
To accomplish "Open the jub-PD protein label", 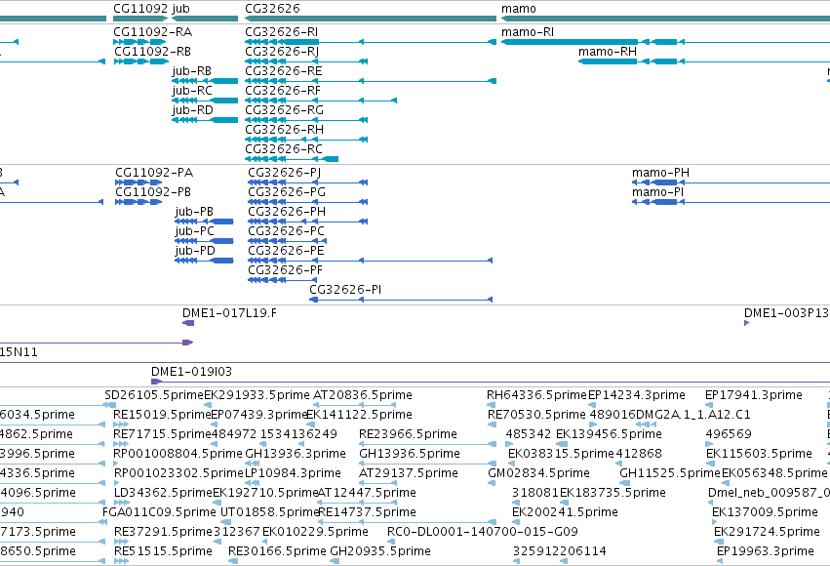I will point(195,251).
